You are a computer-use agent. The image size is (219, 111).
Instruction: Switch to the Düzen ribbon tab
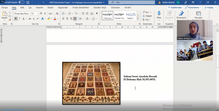[50, 7]
